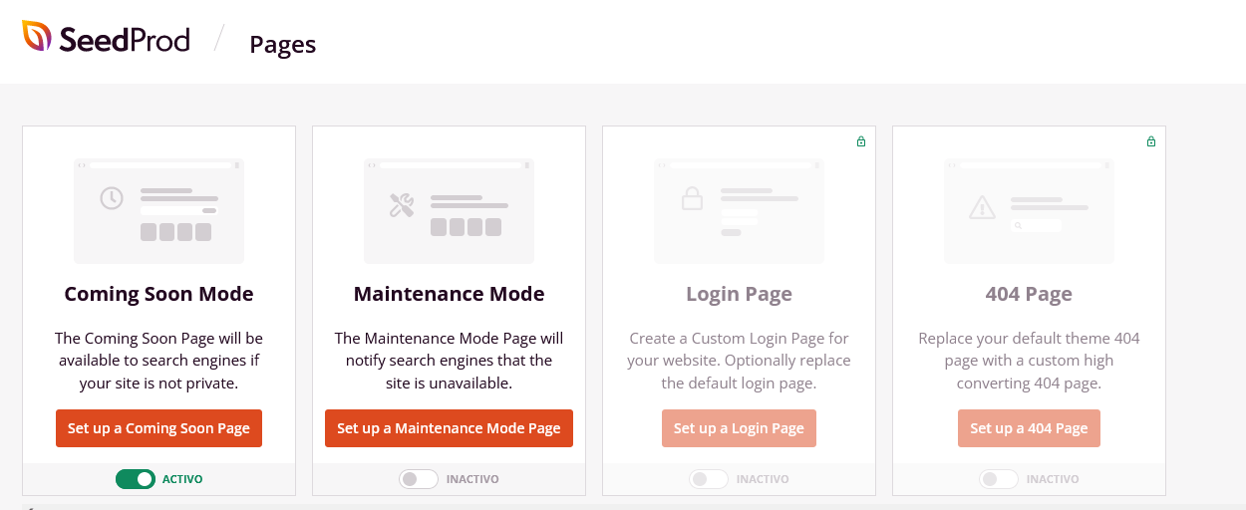Click the padlock icon in Login Page preview
1246x510 pixels.
[x=692, y=198]
